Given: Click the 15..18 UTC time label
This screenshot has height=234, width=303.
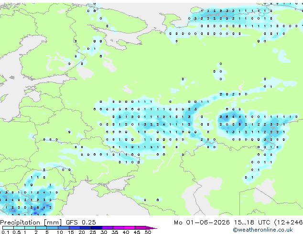Looking at the screenshot, I should (252, 223).
